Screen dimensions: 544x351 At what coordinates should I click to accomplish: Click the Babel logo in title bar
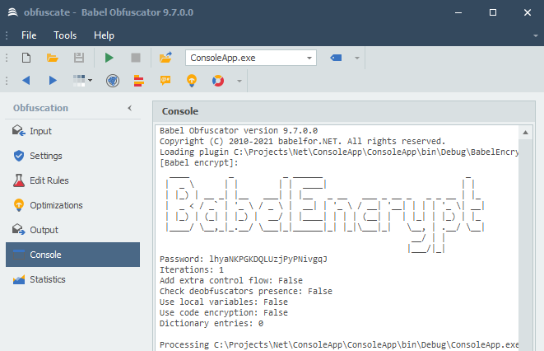pyautogui.click(x=13, y=12)
